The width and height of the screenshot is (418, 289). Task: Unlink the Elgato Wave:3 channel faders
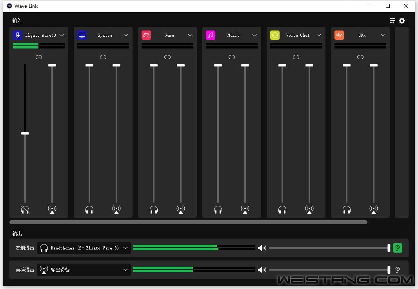pyautogui.click(x=39, y=57)
